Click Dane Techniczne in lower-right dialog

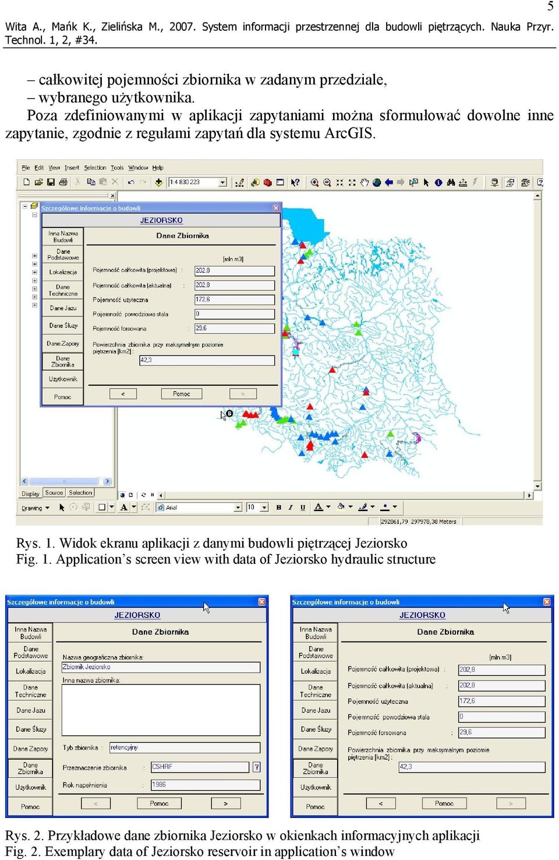(x=316, y=691)
